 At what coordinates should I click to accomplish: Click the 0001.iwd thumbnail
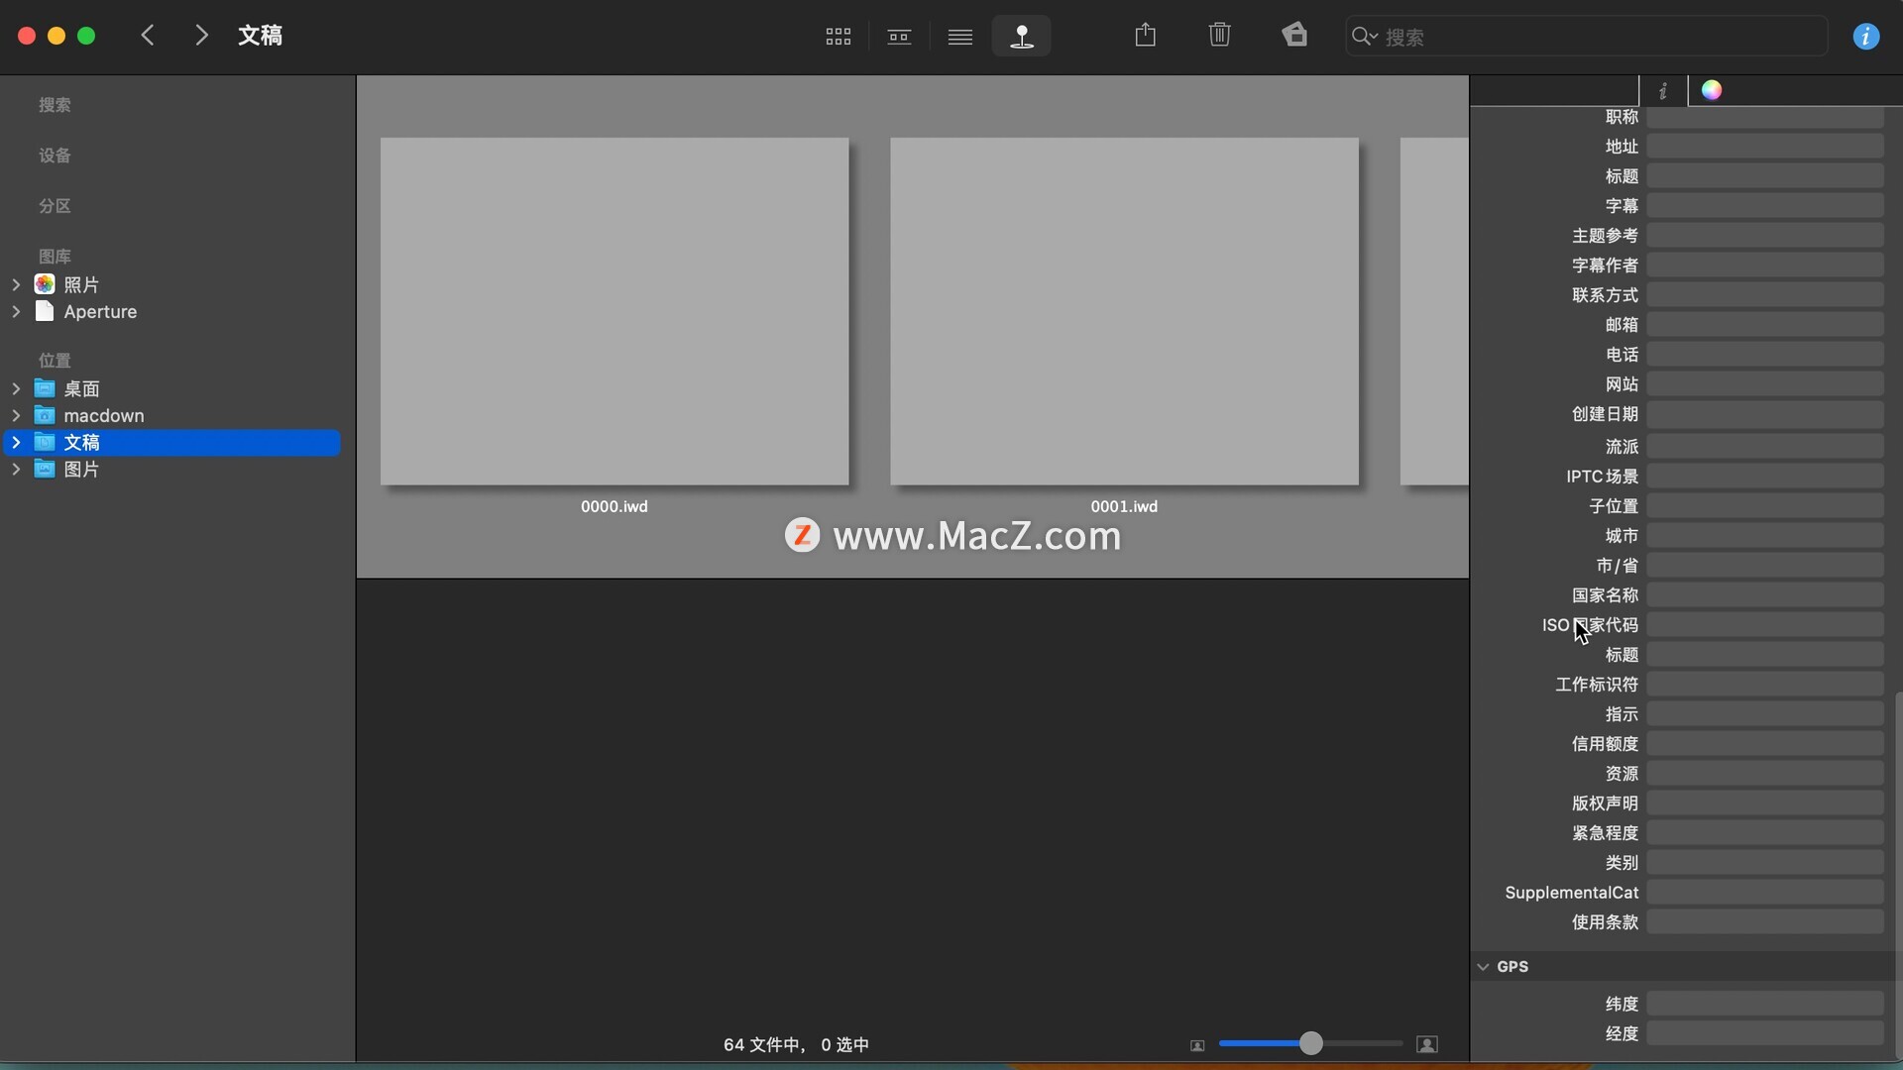pos(1124,311)
